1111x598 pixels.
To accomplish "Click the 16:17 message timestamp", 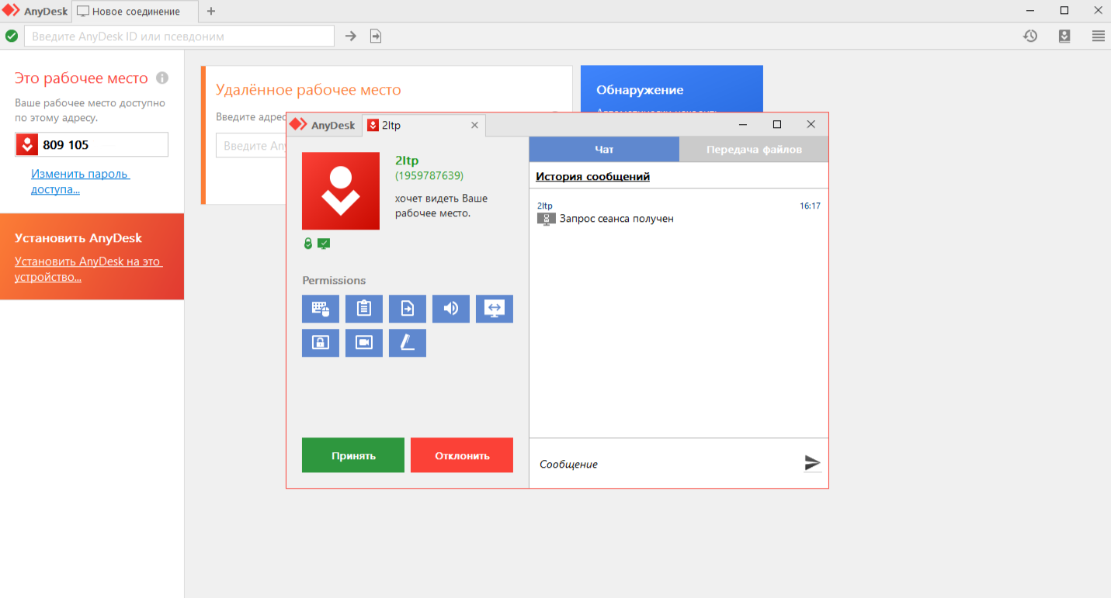I will 810,206.
